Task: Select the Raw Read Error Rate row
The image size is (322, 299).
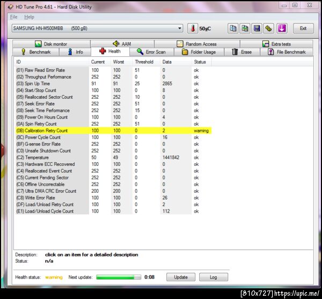Action: point(113,70)
